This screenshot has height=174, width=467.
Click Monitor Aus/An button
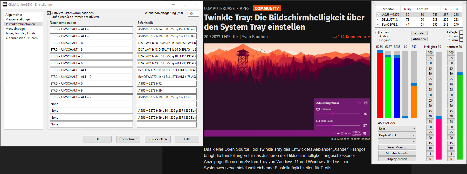[397, 153]
